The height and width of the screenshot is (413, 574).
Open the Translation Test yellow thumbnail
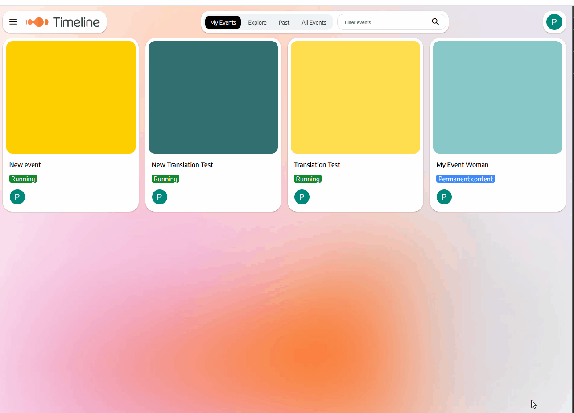pos(355,97)
